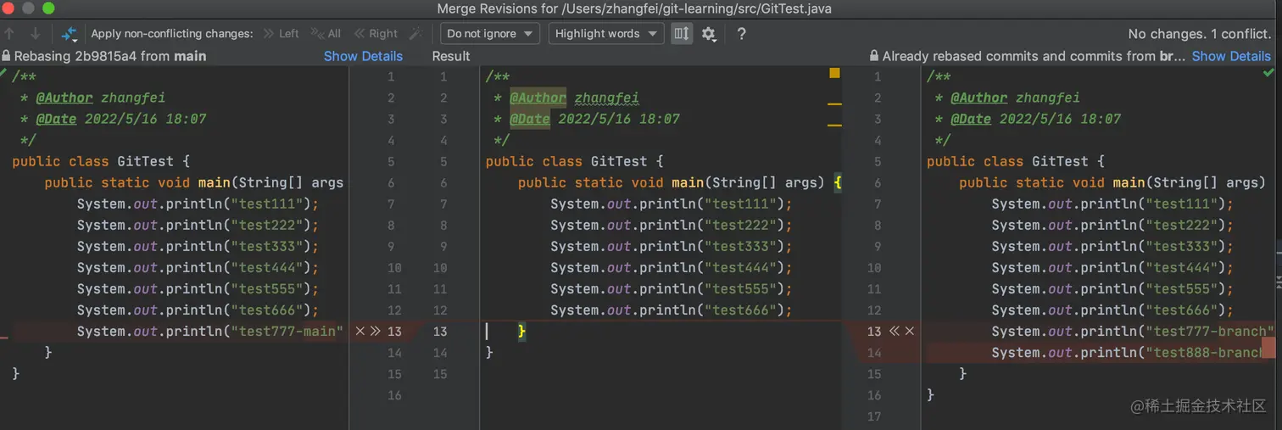
Task: Toggle synchronize scrolling button
Action: (x=682, y=34)
